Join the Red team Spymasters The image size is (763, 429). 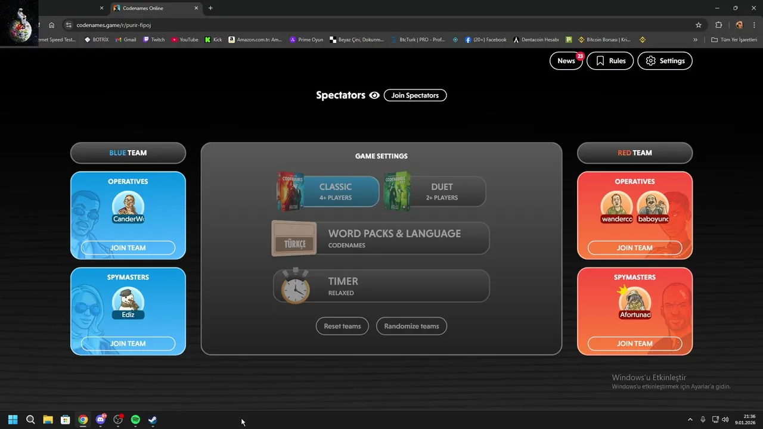(x=635, y=343)
